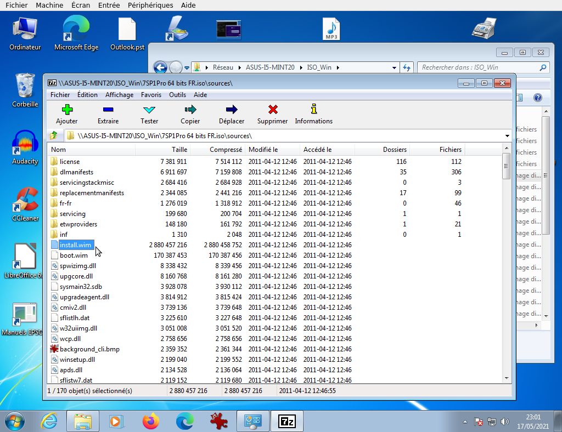
Task: Click the Supprimer (Delete) icon
Action: tap(272, 113)
